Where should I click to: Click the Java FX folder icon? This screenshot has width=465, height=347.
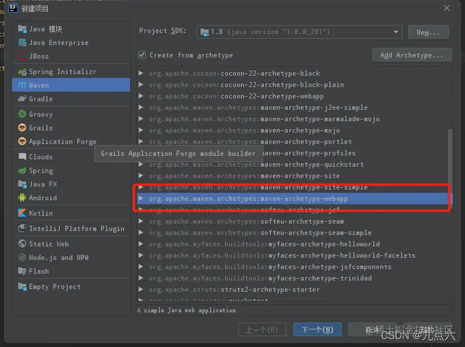tap(22, 184)
